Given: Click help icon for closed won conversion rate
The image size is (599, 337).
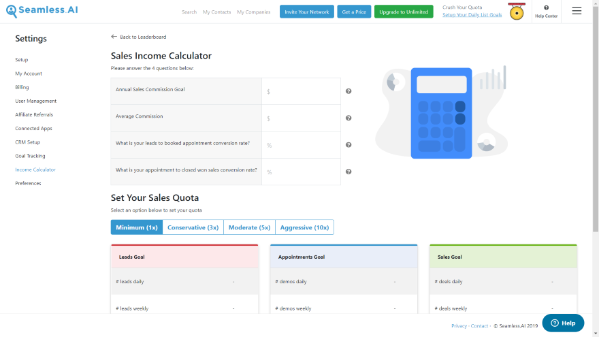Looking at the screenshot, I should [349, 172].
